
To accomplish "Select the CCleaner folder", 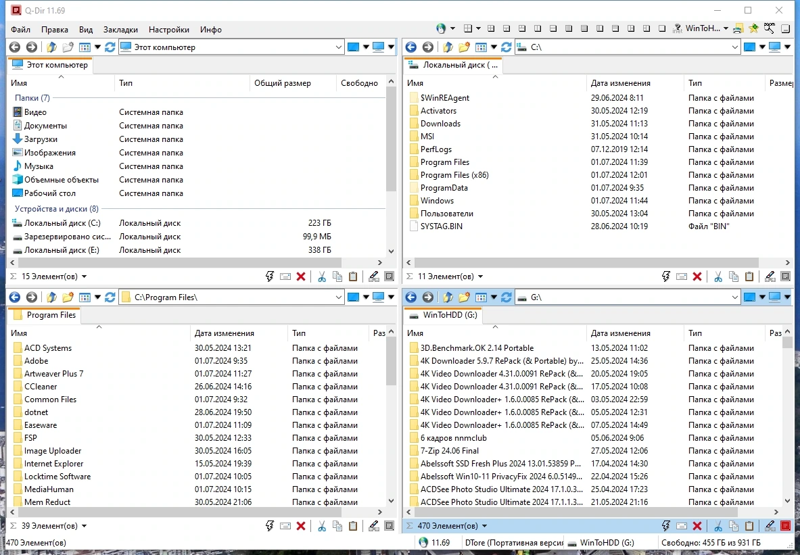I will pos(197,387).
